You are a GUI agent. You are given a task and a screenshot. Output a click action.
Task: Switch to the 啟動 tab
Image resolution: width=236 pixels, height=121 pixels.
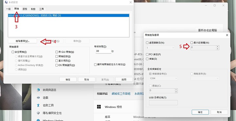tap(33, 9)
